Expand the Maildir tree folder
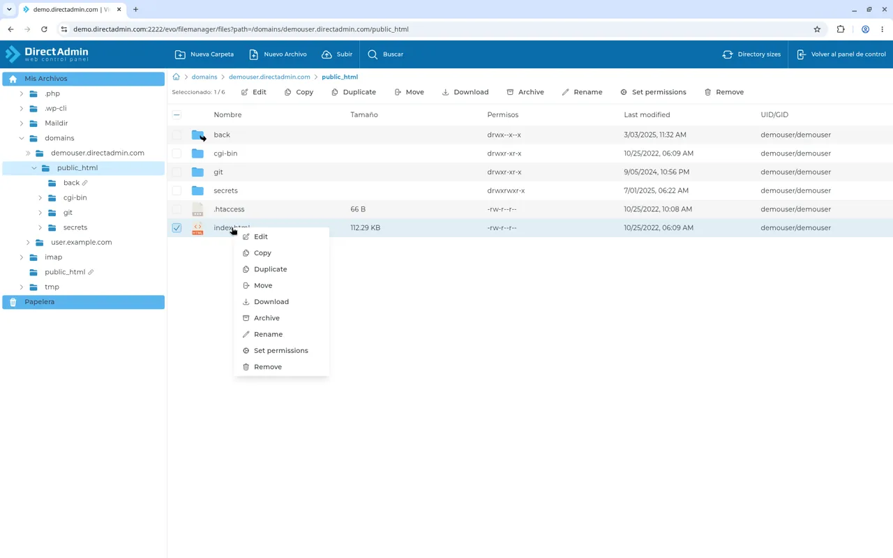Viewport: 893px width, 558px height. tap(22, 123)
